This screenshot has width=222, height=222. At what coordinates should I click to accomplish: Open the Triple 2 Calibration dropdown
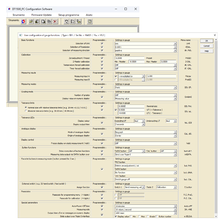(x=166, y=187)
